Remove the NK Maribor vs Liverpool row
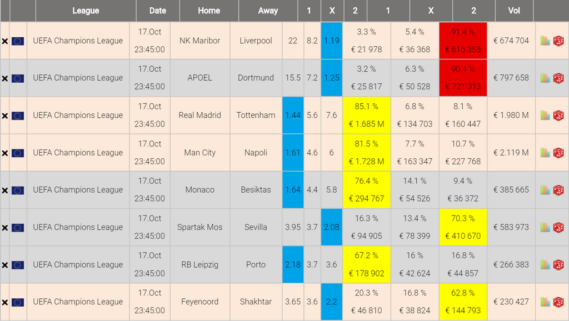This screenshot has width=569, height=321. [x=5, y=41]
